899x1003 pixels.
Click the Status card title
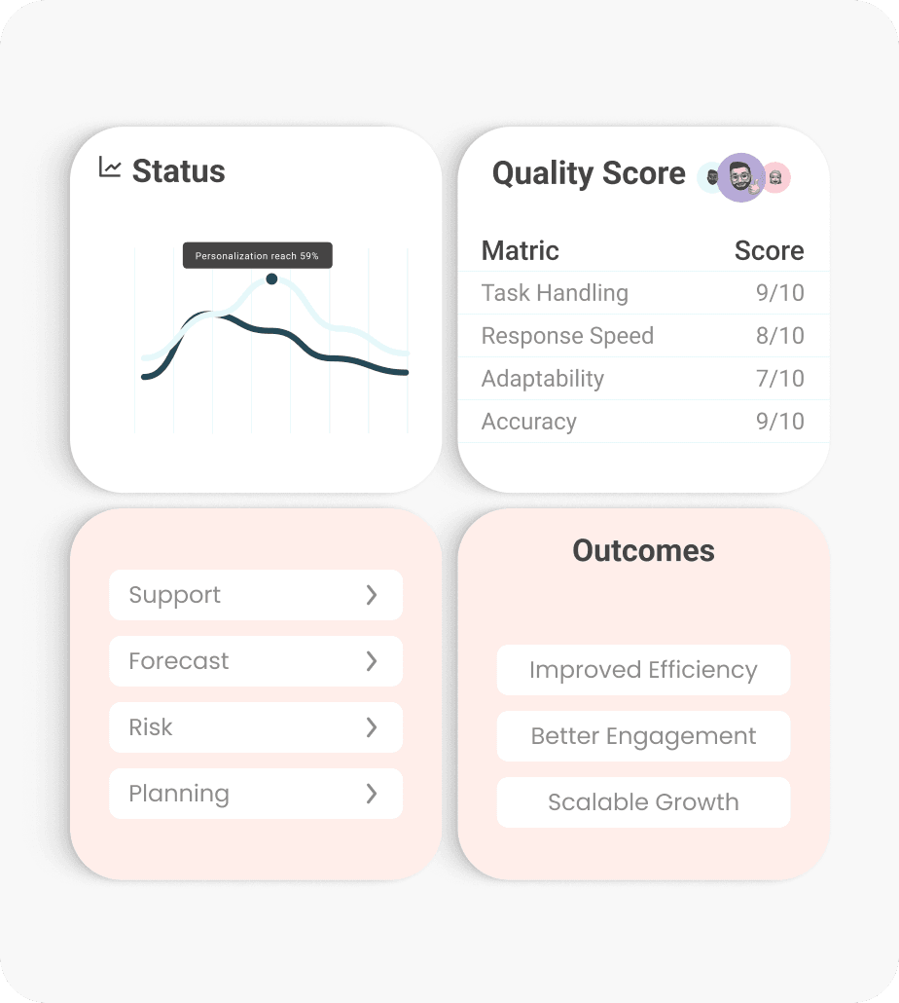point(179,172)
